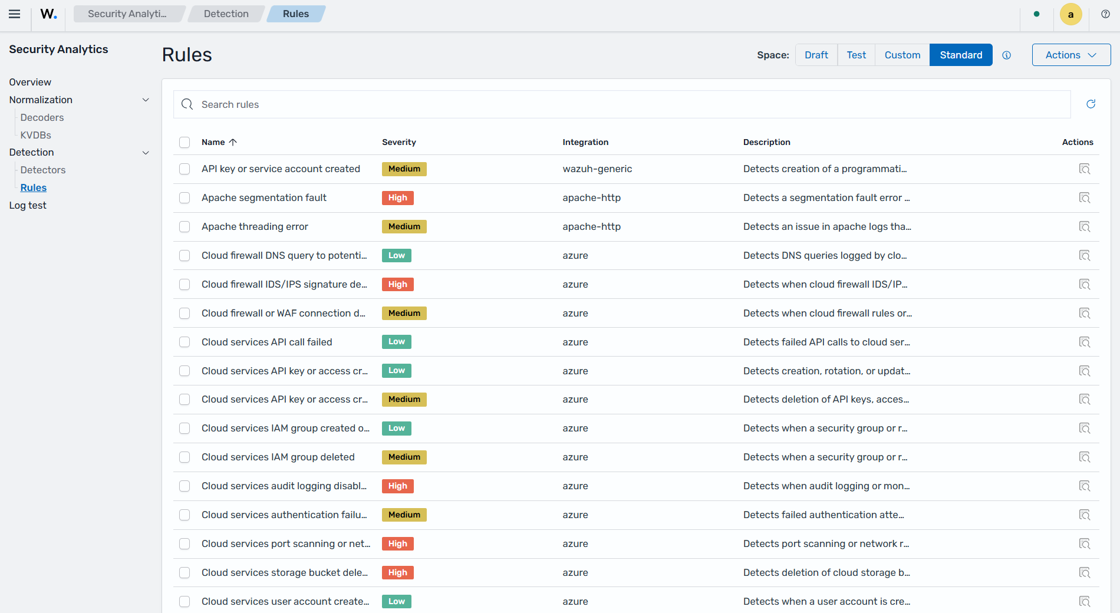
Task: Click the Wazuh logo home icon
Action: point(49,14)
